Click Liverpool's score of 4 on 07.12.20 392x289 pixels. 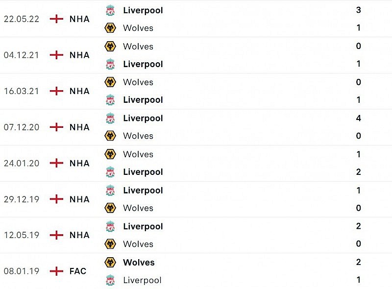(359, 118)
